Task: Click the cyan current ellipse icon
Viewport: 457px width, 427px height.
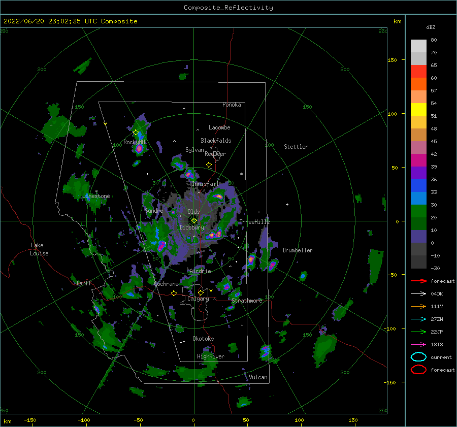Action: point(418,357)
